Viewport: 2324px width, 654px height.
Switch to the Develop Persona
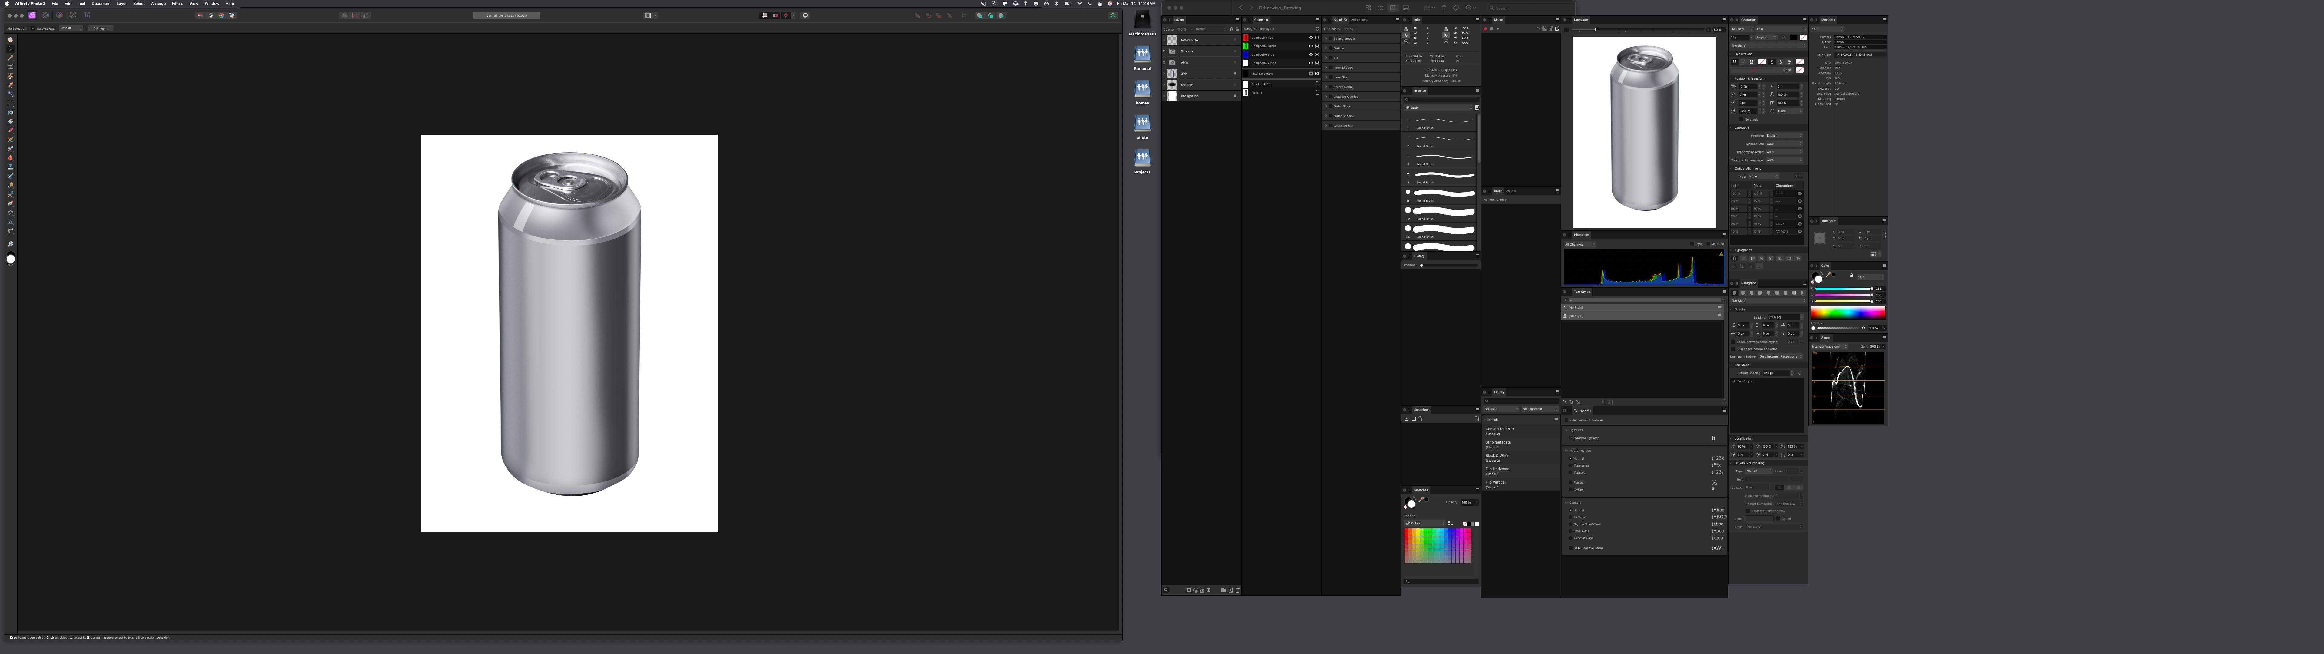[x=60, y=15]
